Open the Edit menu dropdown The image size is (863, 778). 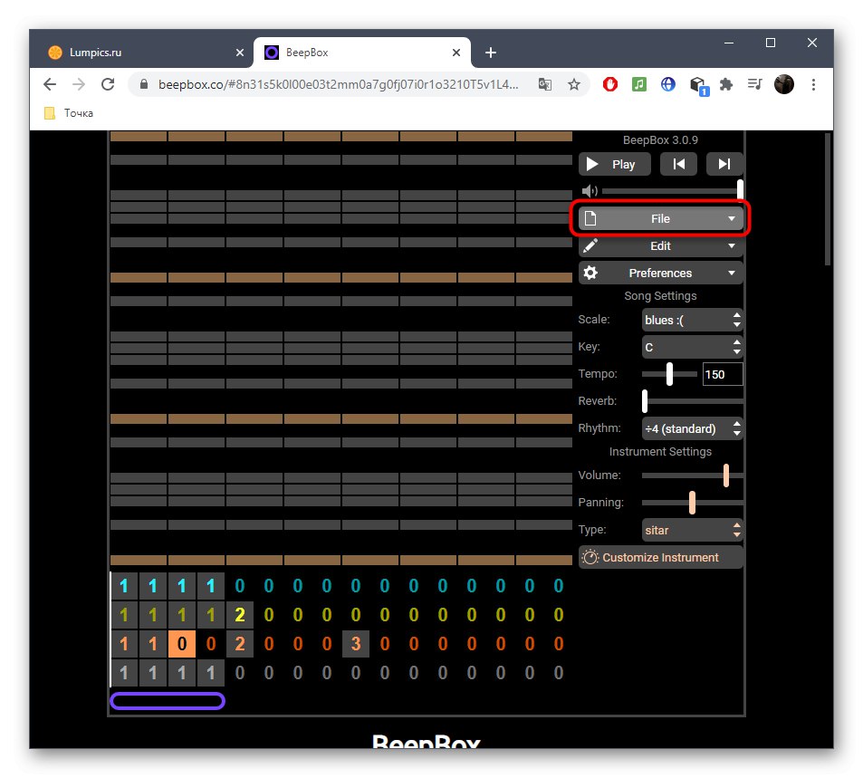coord(660,246)
